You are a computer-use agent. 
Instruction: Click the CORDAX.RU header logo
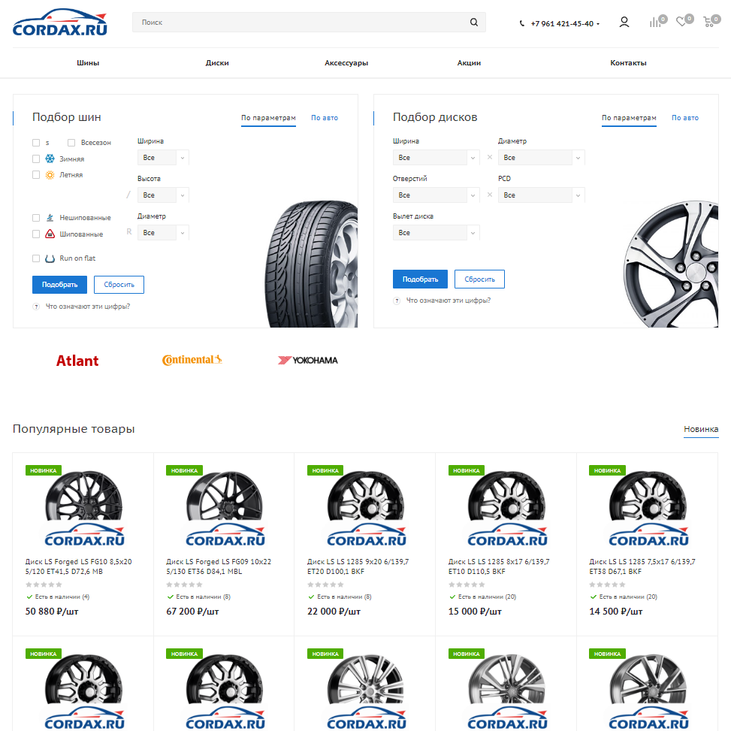click(x=60, y=24)
